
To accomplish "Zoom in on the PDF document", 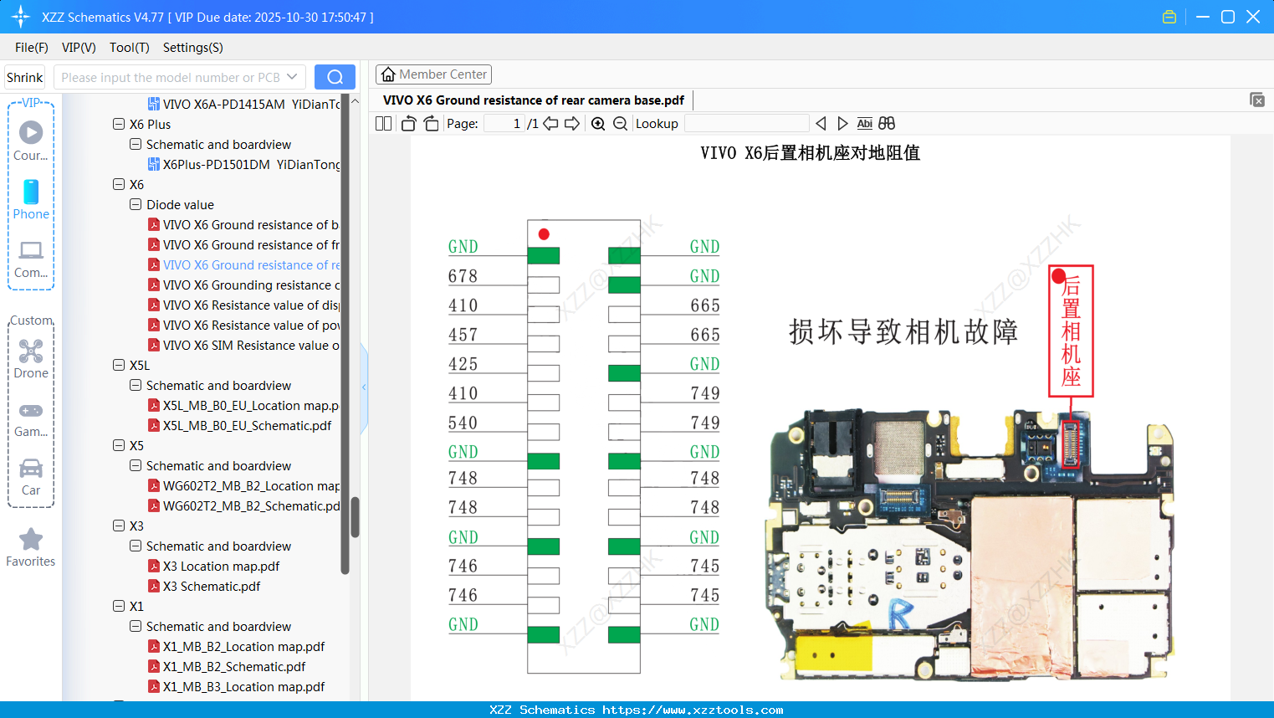I will point(598,123).
